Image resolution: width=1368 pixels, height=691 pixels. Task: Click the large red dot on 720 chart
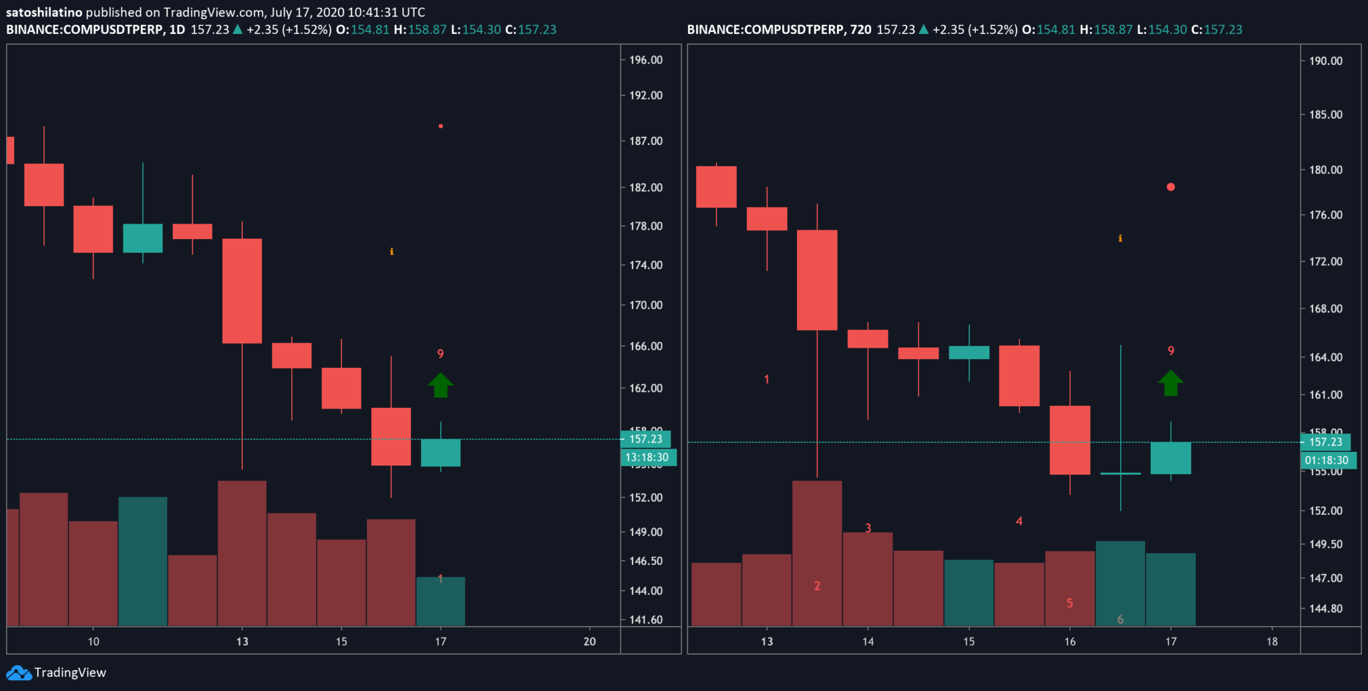point(1171,187)
